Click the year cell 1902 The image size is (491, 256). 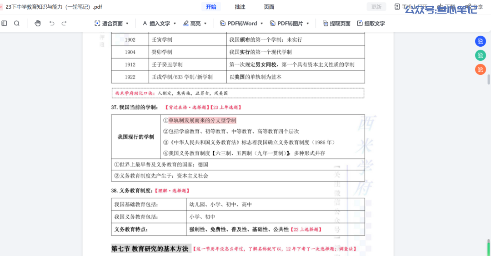130,39
